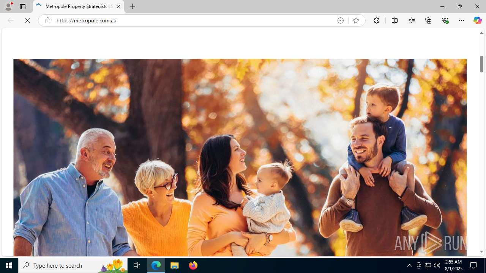Image resolution: width=486 pixels, height=273 pixels.
Task: Open File Explorer from taskbar
Action: tap(174, 265)
